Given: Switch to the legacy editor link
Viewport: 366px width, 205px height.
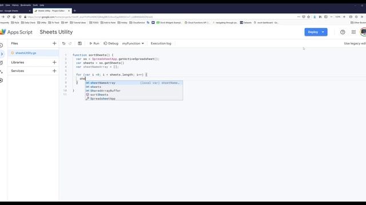Looking at the screenshot, I should pyautogui.click(x=355, y=43).
